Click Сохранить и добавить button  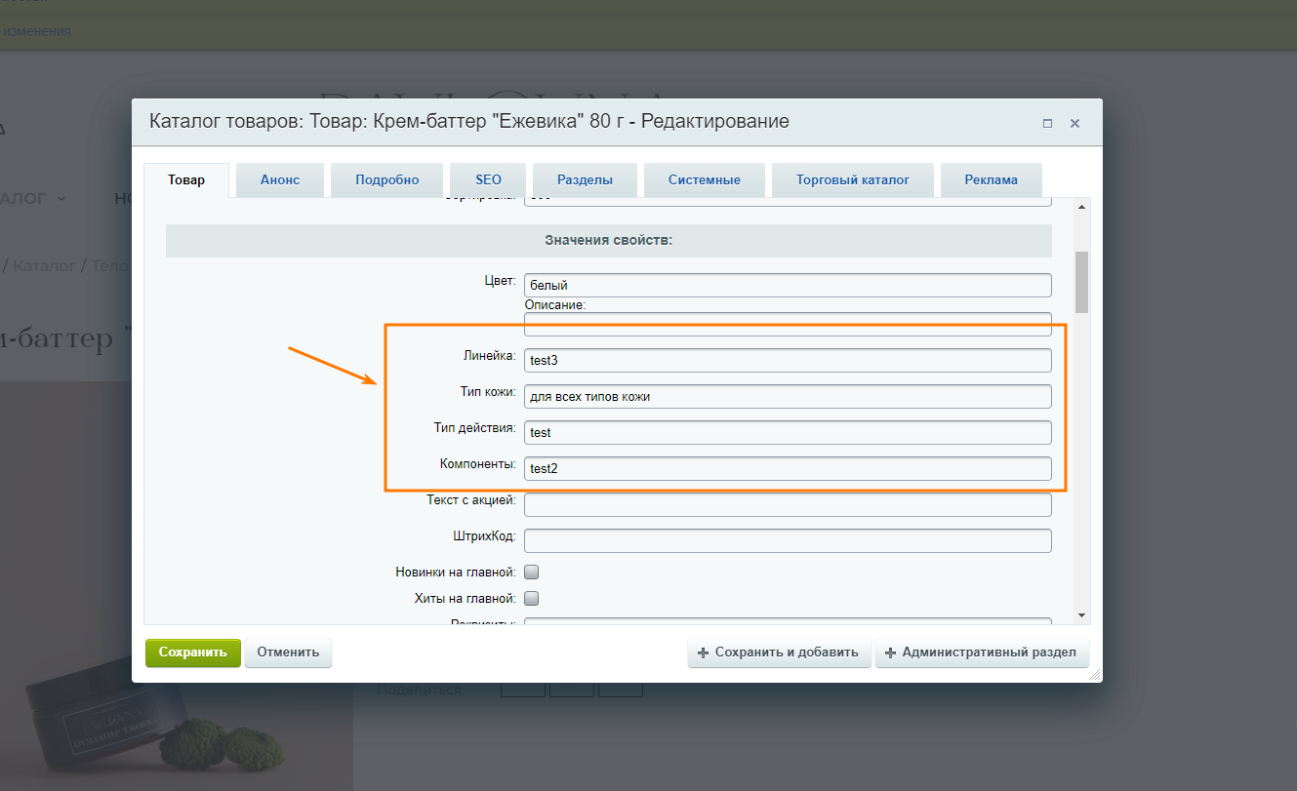[x=778, y=653]
